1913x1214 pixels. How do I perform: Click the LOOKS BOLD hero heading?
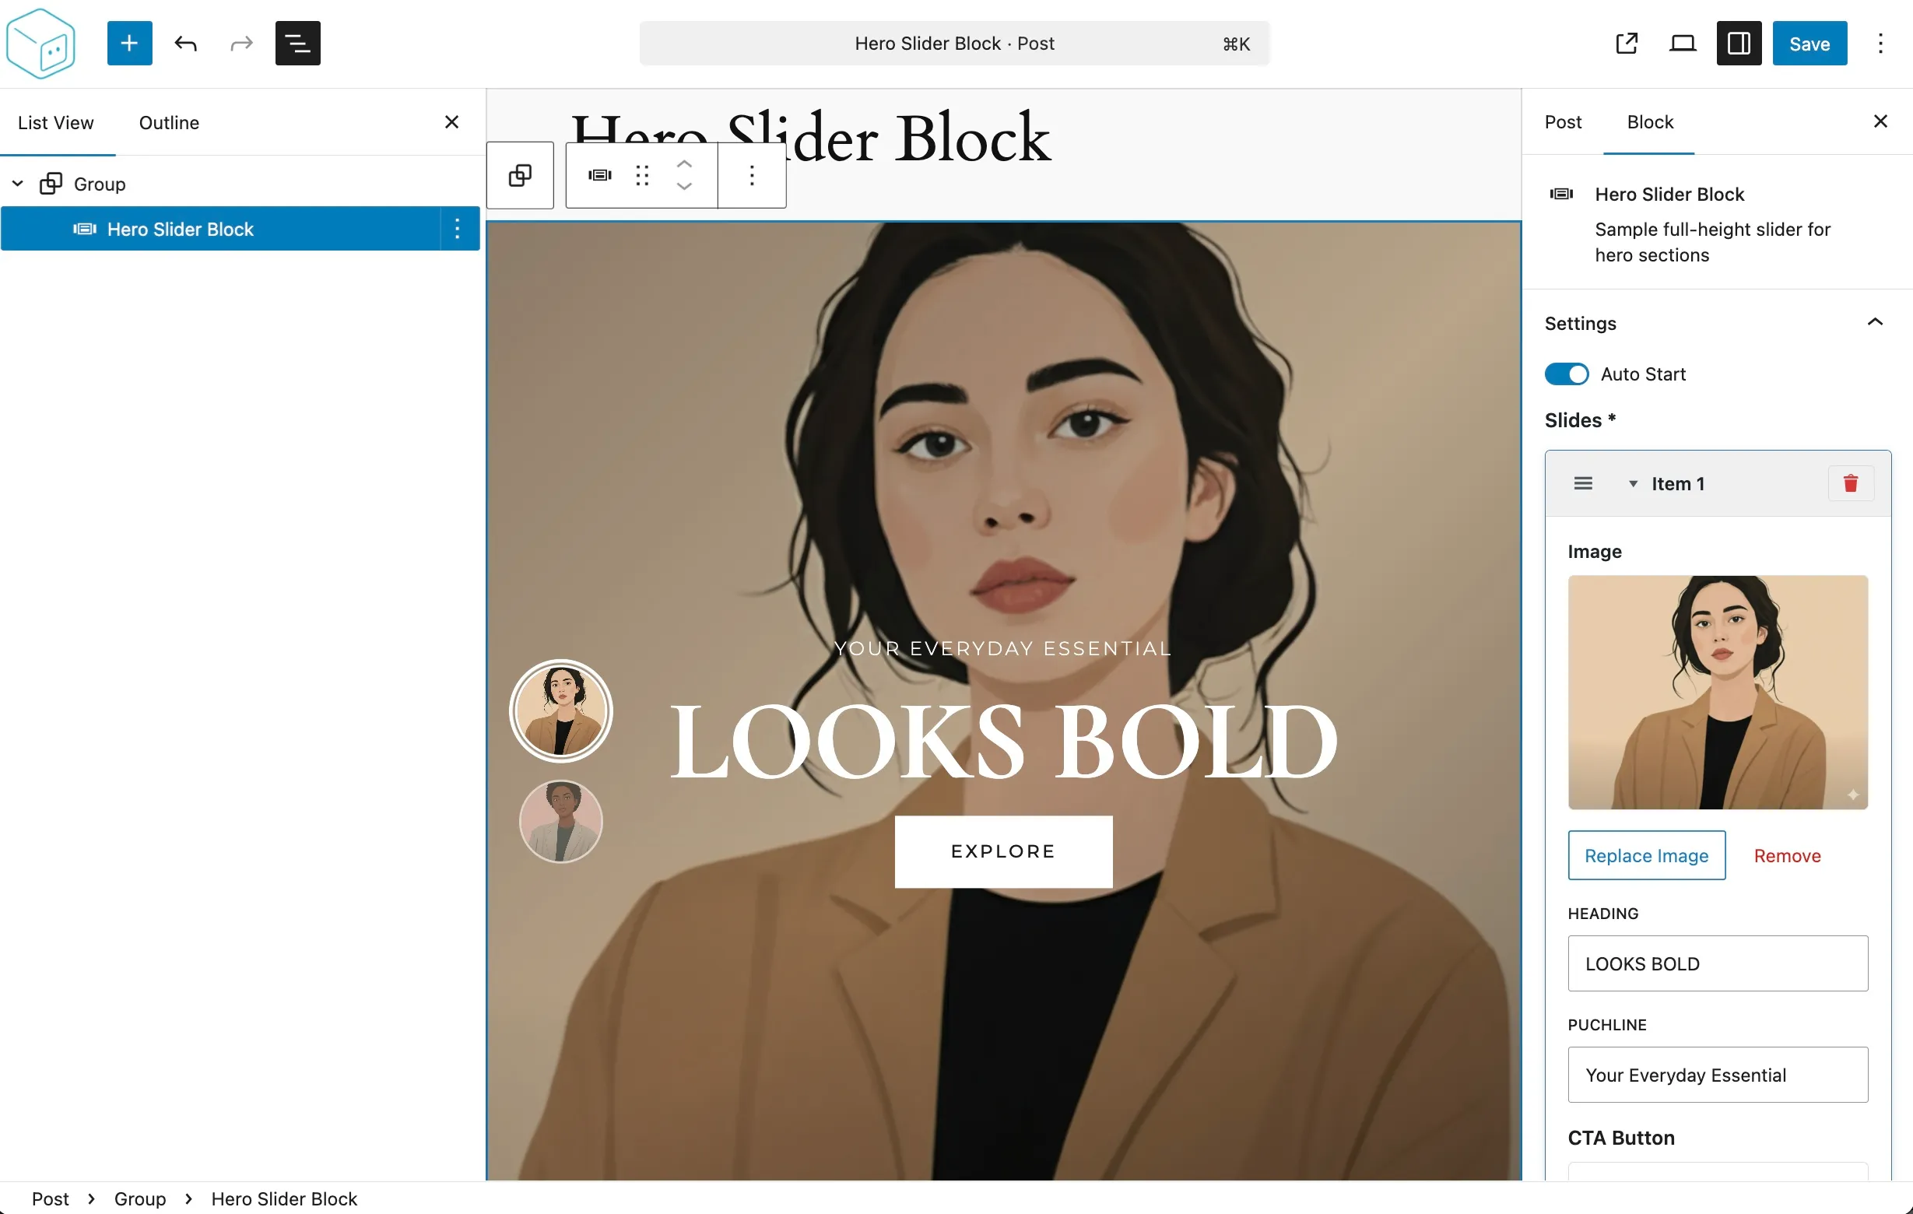coord(1004,742)
